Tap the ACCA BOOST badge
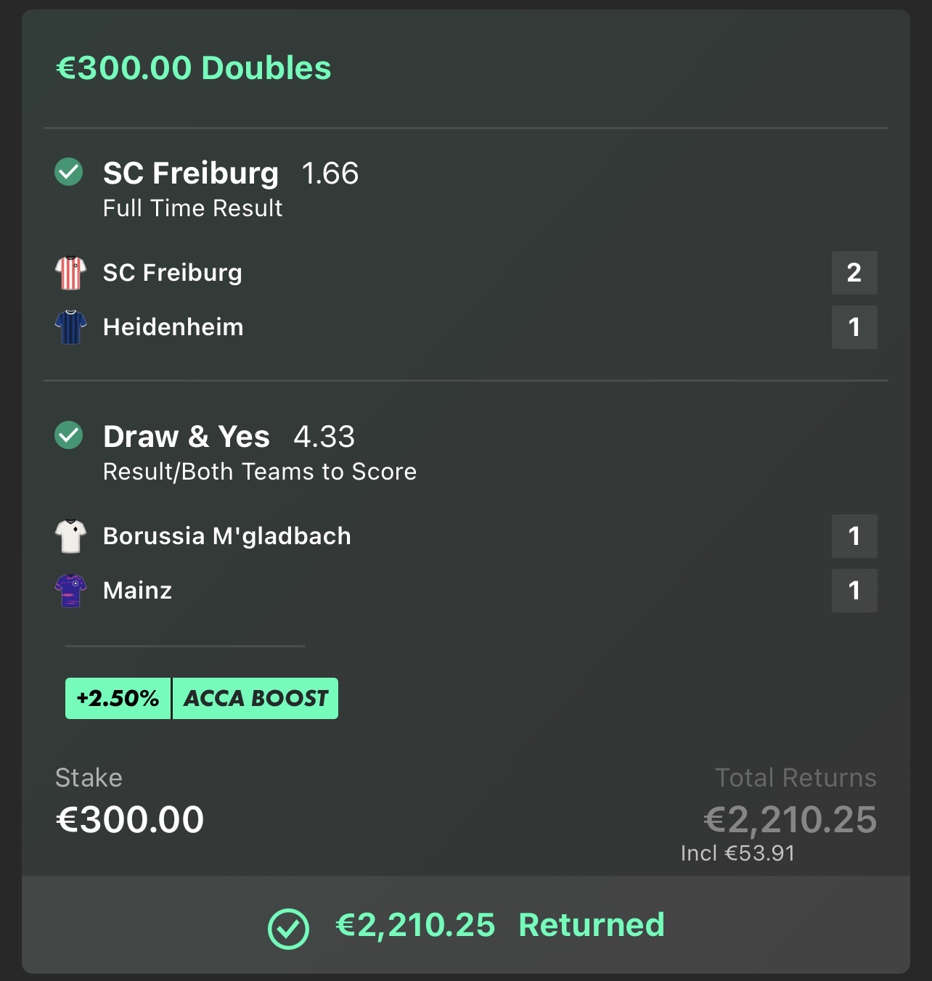Viewport: 932px width, 981px height. click(256, 698)
